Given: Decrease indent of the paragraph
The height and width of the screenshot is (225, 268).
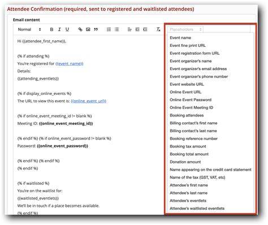Looking at the screenshot, I should [x=137, y=29].
